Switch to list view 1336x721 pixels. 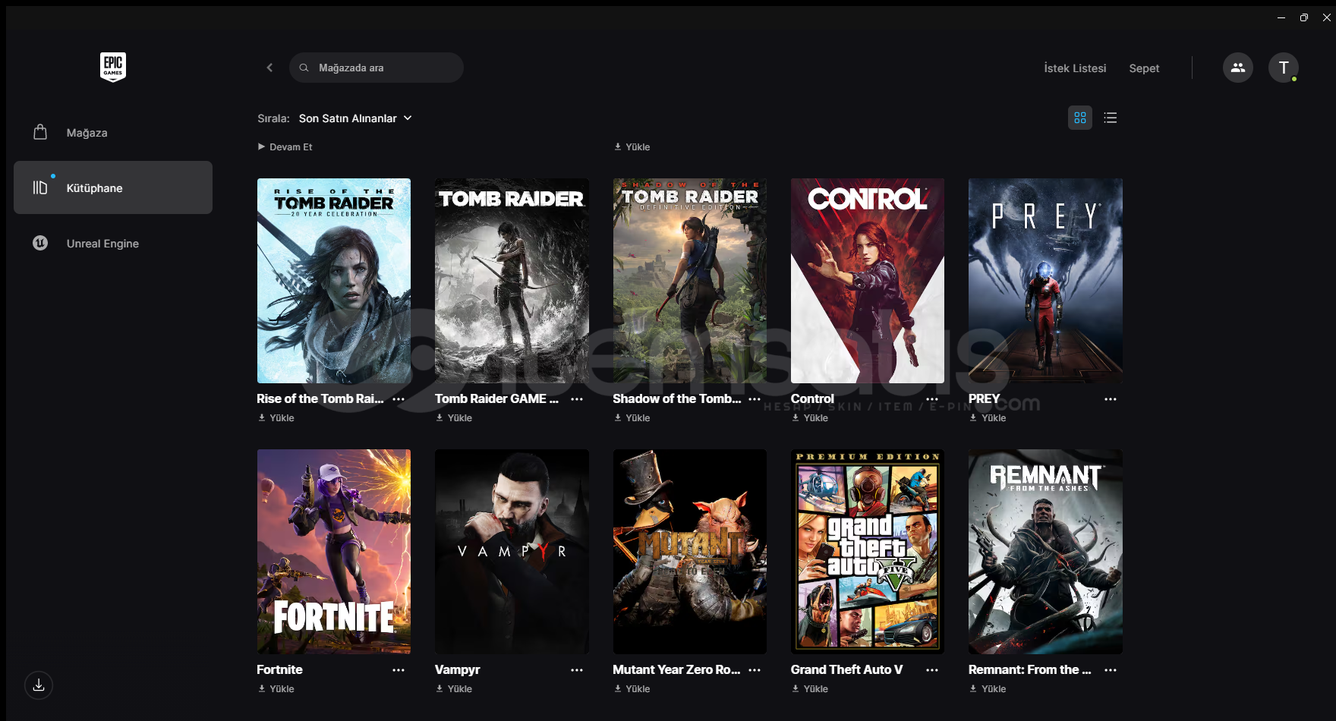tap(1111, 118)
